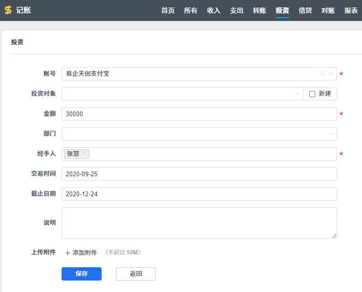Select the 借贷 menu item
362x292 pixels.
pos(305,10)
